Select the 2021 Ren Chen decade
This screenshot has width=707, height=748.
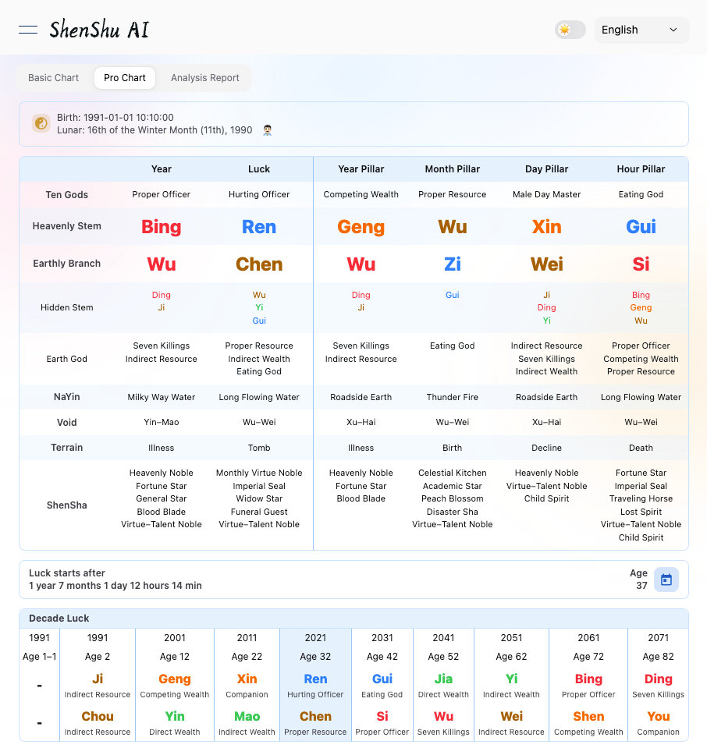click(315, 685)
